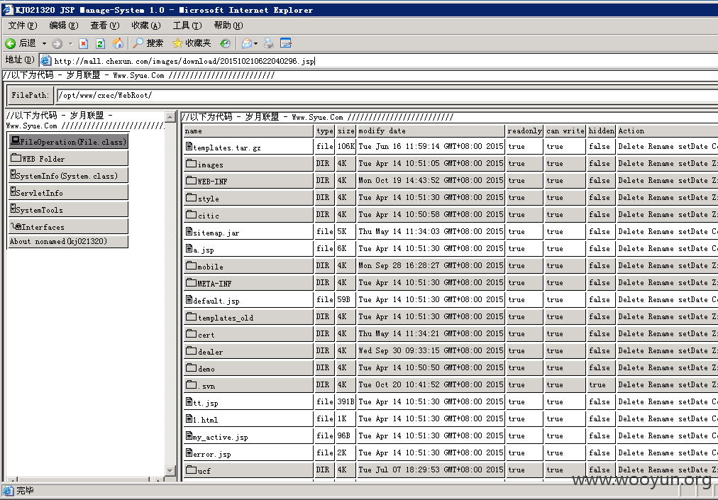Open the cert folder icon
The height and width of the screenshot is (500, 718).
[x=191, y=334]
